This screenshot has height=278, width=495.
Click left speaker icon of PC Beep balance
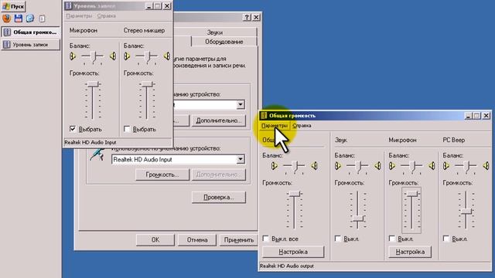point(446,166)
